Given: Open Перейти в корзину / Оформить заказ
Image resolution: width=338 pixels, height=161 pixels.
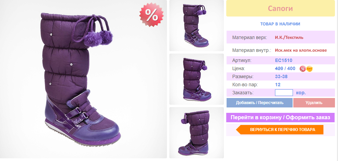Looking at the screenshot, I should tap(280, 118).
